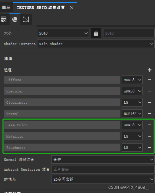Remove the Normal channel
Screen dimensions: 155x193
tap(150, 114)
